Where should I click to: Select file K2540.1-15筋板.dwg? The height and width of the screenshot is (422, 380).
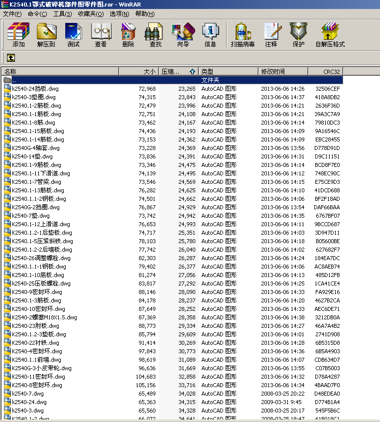point(38,131)
